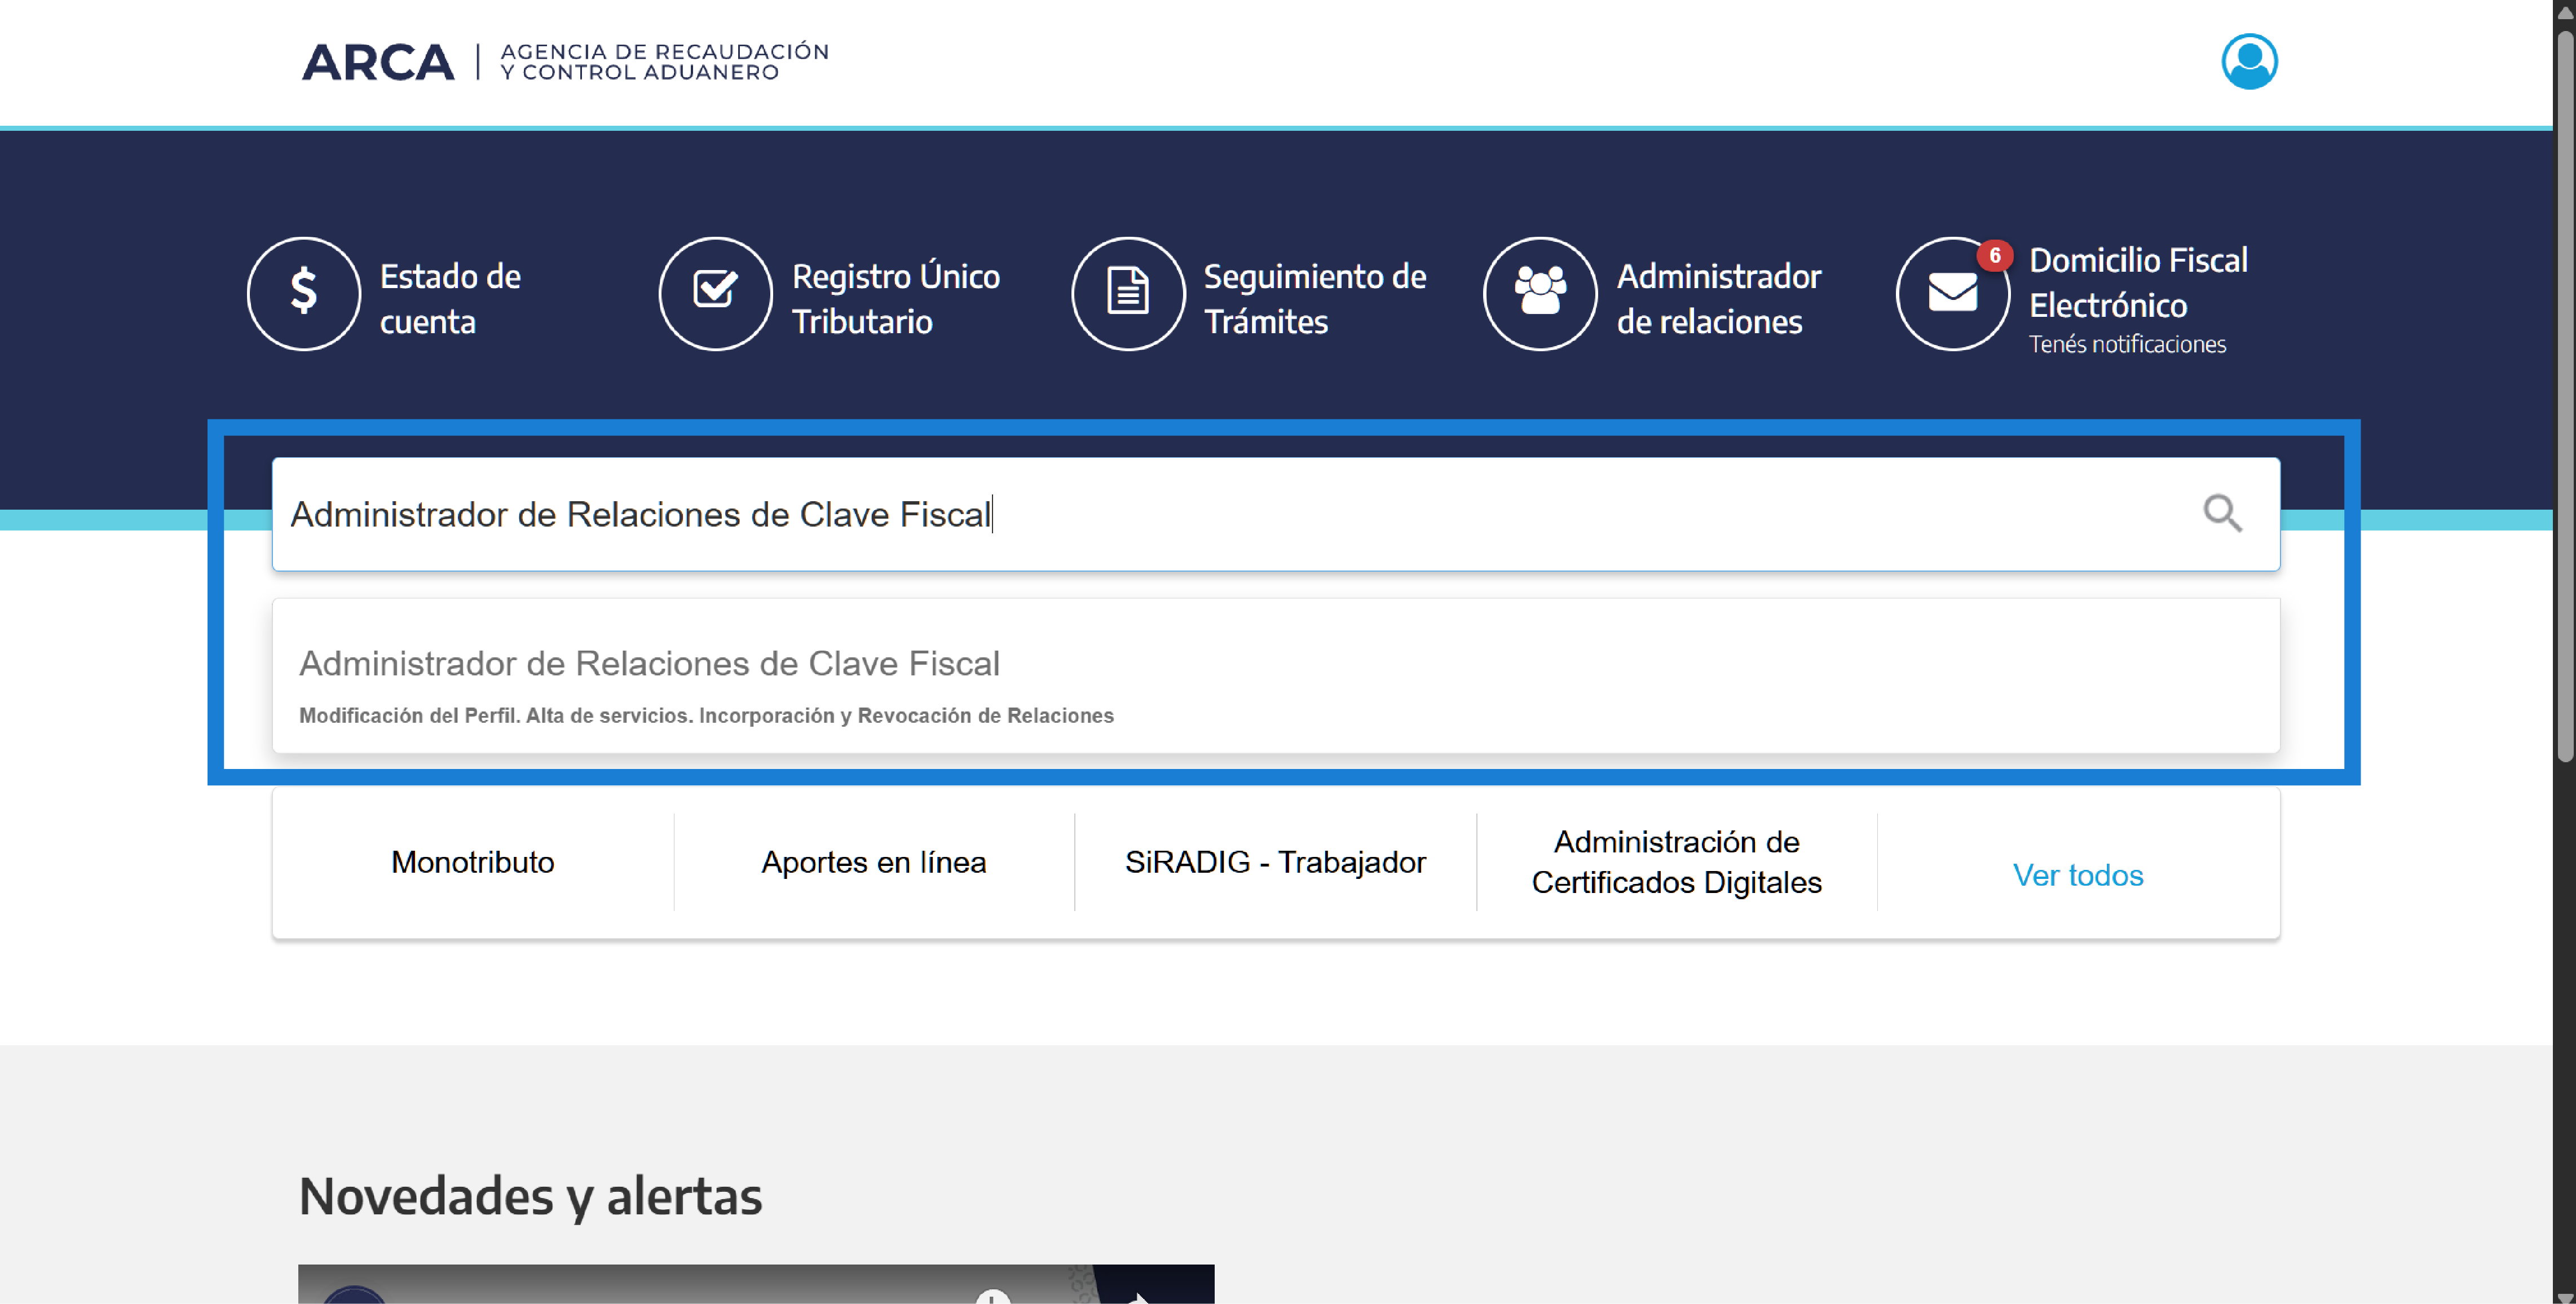Image resolution: width=2576 pixels, height=1304 pixels.
Task: Open Administración de Certificados Digitales
Action: tap(1676, 861)
